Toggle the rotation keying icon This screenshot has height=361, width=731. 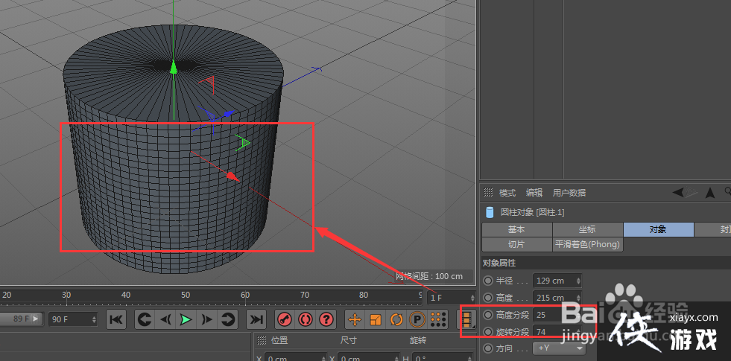pos(396,319)
